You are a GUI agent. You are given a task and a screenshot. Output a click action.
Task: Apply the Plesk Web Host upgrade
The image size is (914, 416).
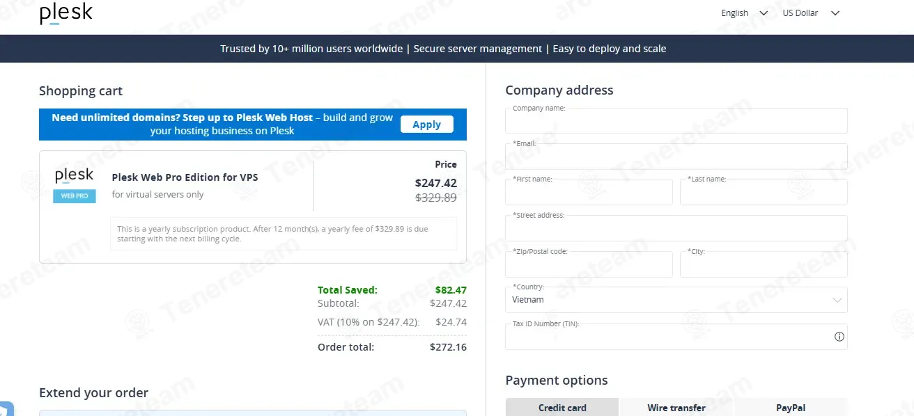(426, 125)
